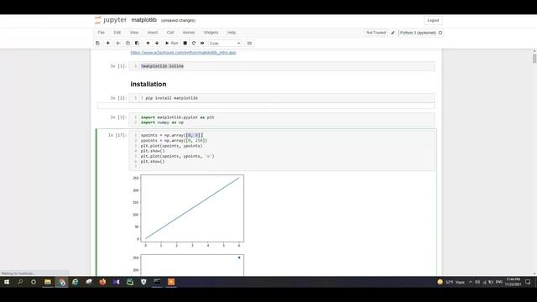Click the Python 3 (ipykernel) kernel name

point(418,33)
